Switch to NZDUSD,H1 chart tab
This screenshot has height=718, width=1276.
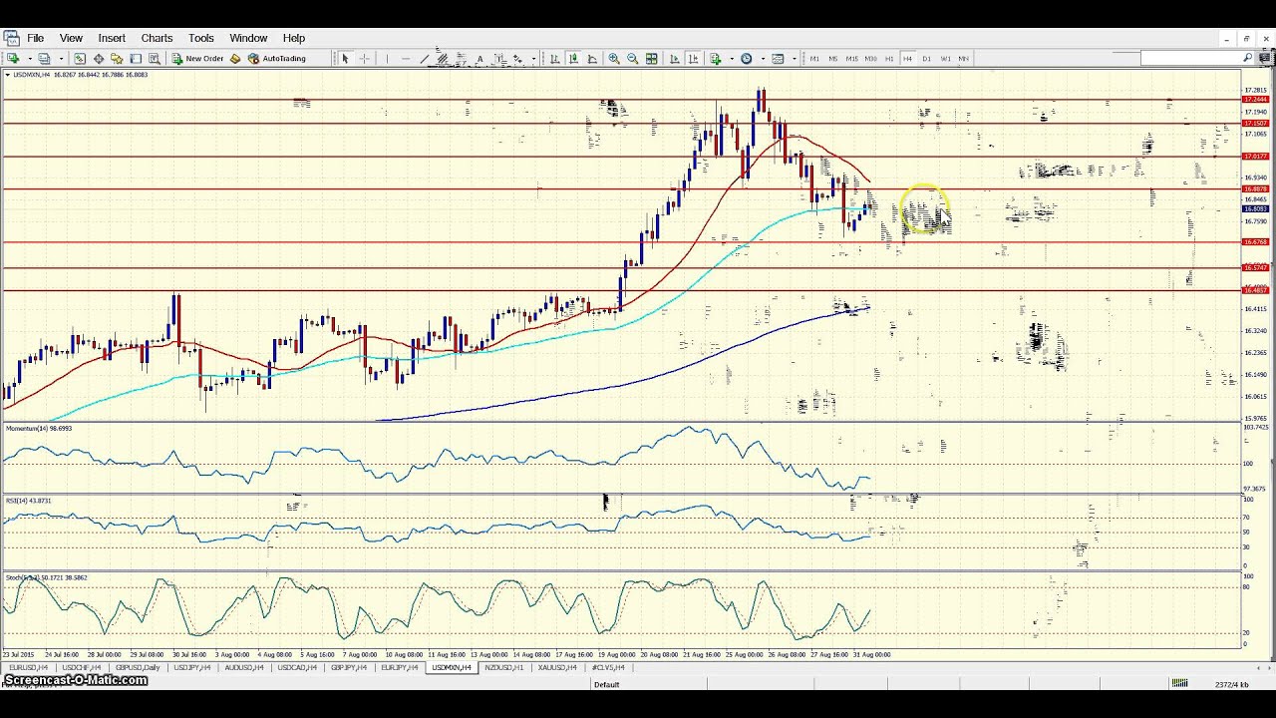coord(504,667)
